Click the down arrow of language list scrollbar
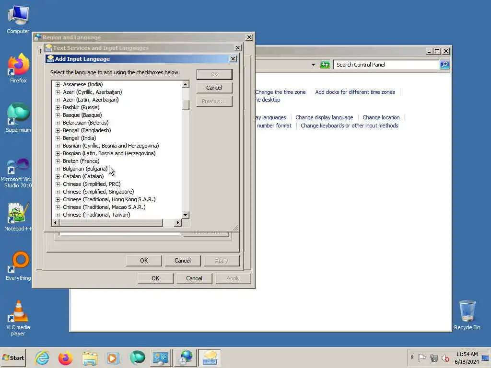The height and width of the screenshot is (368, 491). coord(186,215)
